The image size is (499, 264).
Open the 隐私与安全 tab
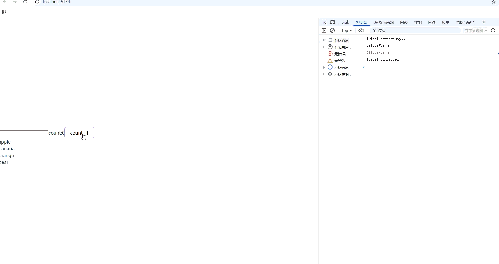click(x=465, y=22)
